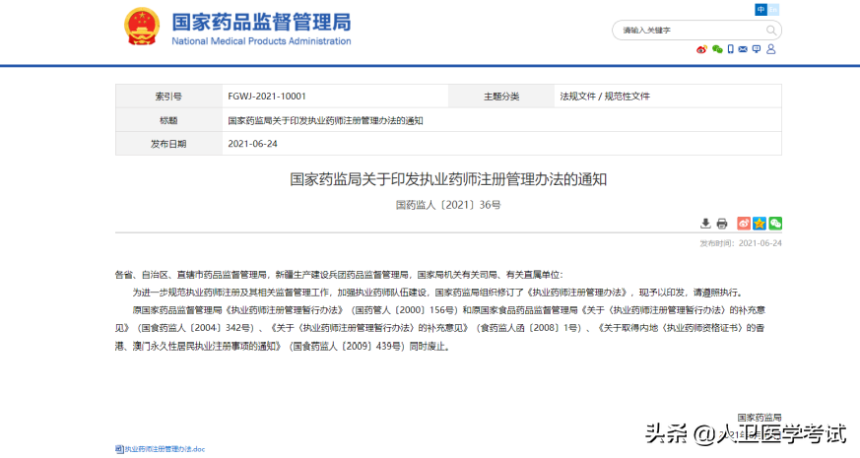This screenshot has height=458, width=860.
Task: Click paragraph starting 为进一步规范执业药师注册
Action: pos(438,293)
